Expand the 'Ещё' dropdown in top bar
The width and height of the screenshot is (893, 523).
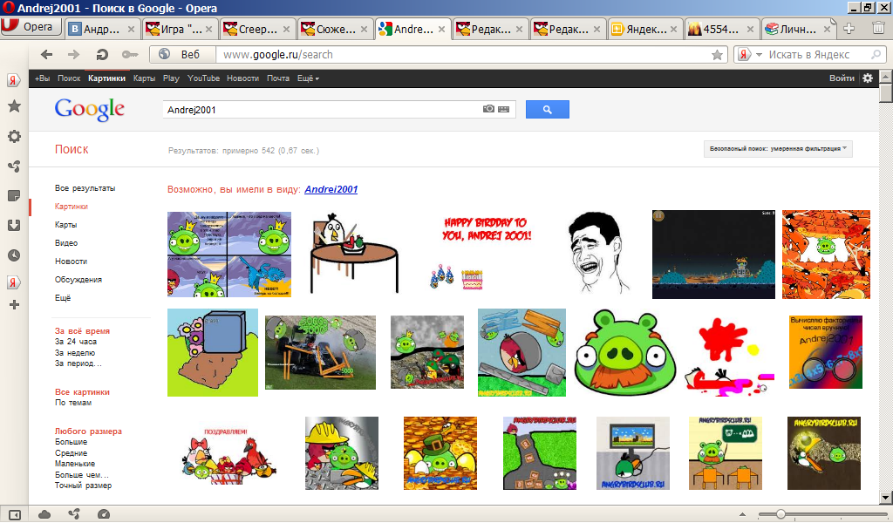[308, 78]
